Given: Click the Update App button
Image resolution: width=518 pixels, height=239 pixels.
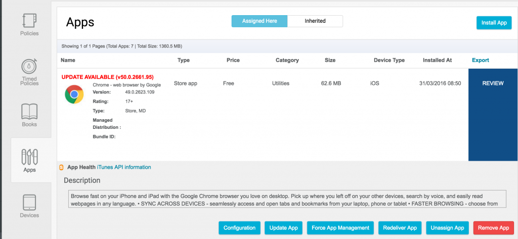Looking at the screenshot, I should [x=283, y=228].
